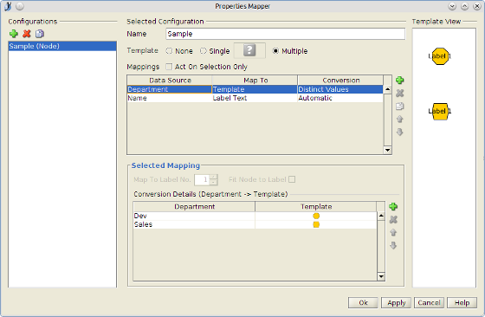This screenshot has width=485, height=317.
Task: Select the octagon Label 1 template in Template View
Action: (x=440, y=56)
